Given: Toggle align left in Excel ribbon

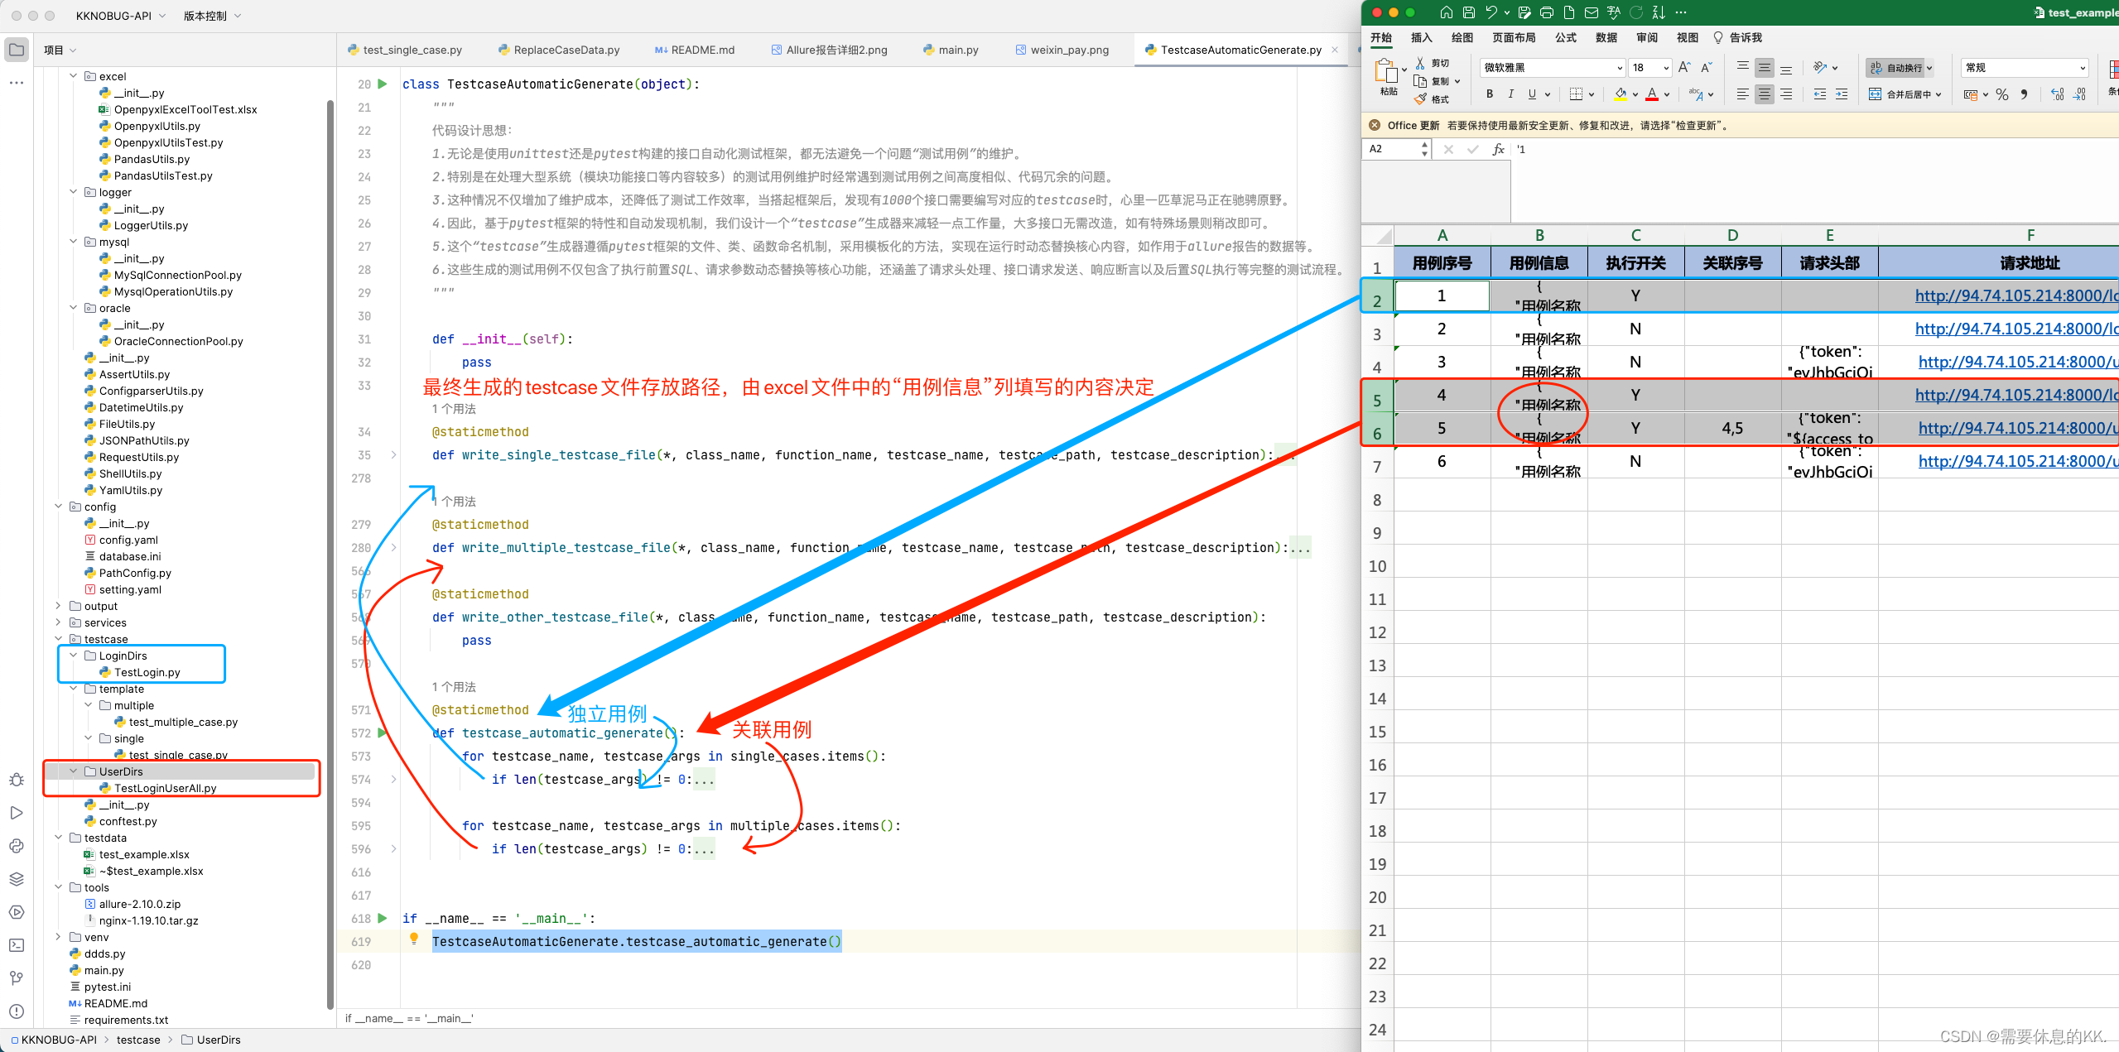Looking at the screenshot, I should pos(1743,94).
